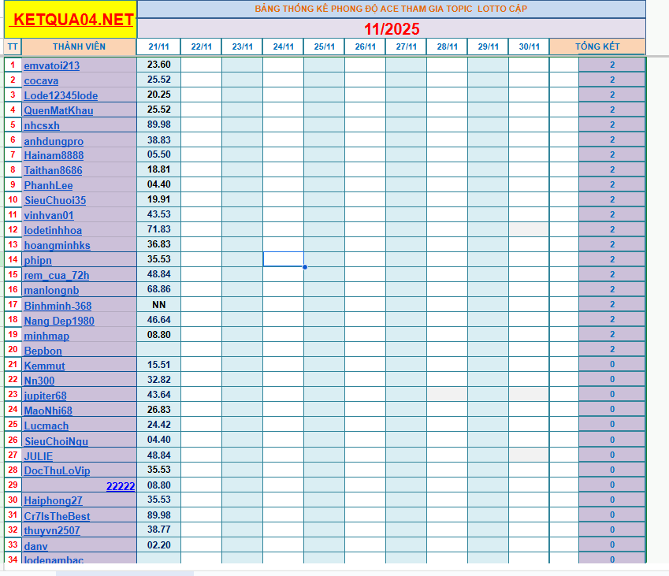Open the SieuChuoi35 member link
669x576 pixels.
(x=53, y=200)
